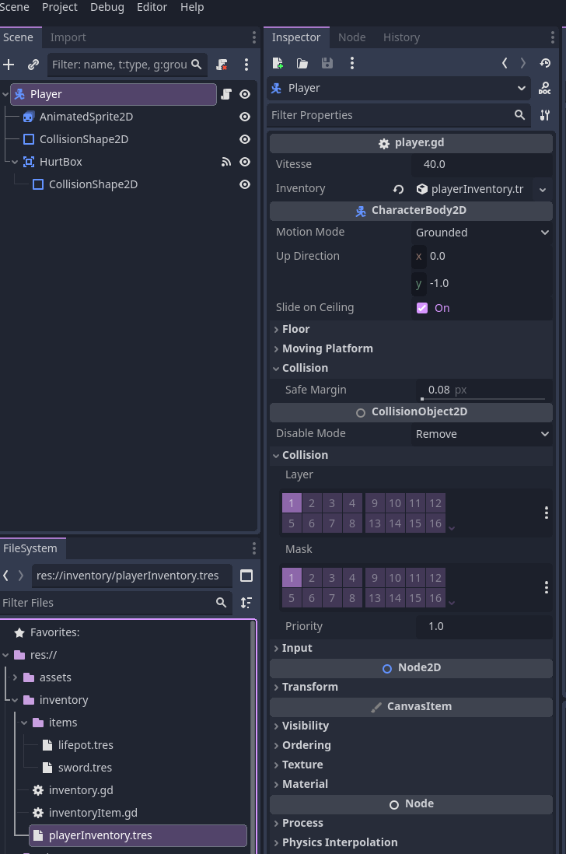Switch to the Node tab
Viewport: 566px width, 854px height.
(x=351, y=37)
